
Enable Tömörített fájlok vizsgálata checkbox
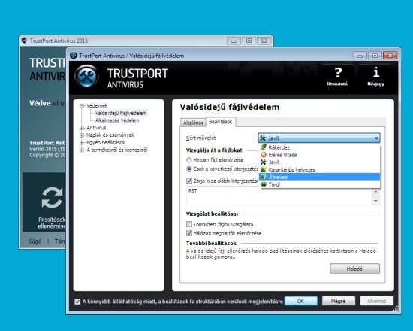(188, 224)
